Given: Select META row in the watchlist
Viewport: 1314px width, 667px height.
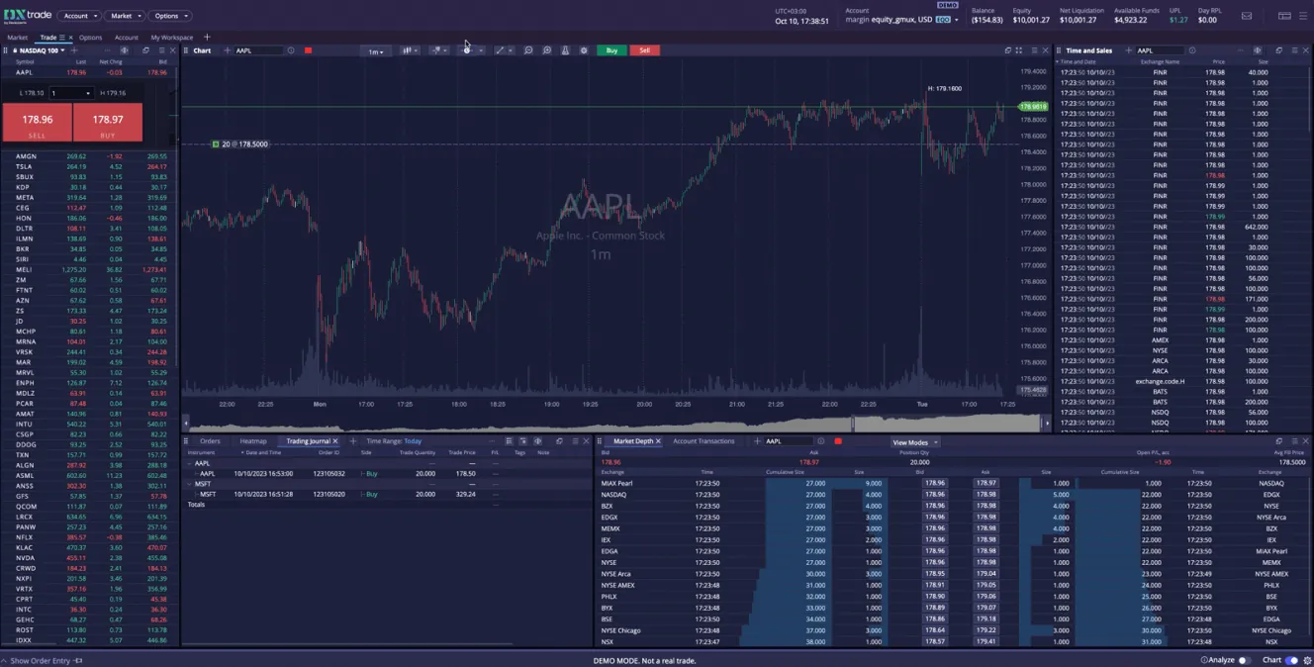Looking at the screenshot, I should pos(88,197).
